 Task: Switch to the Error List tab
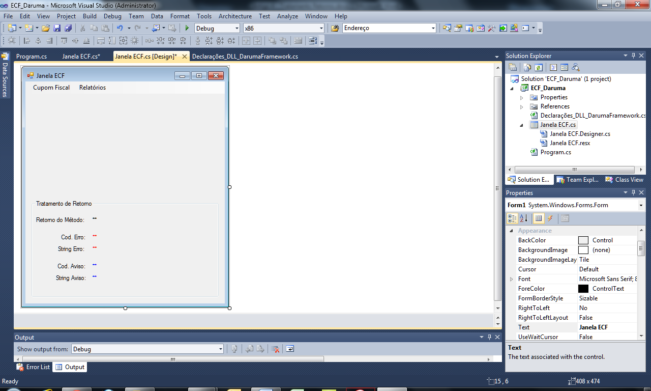pyautogui.click(x=34, y=367)
